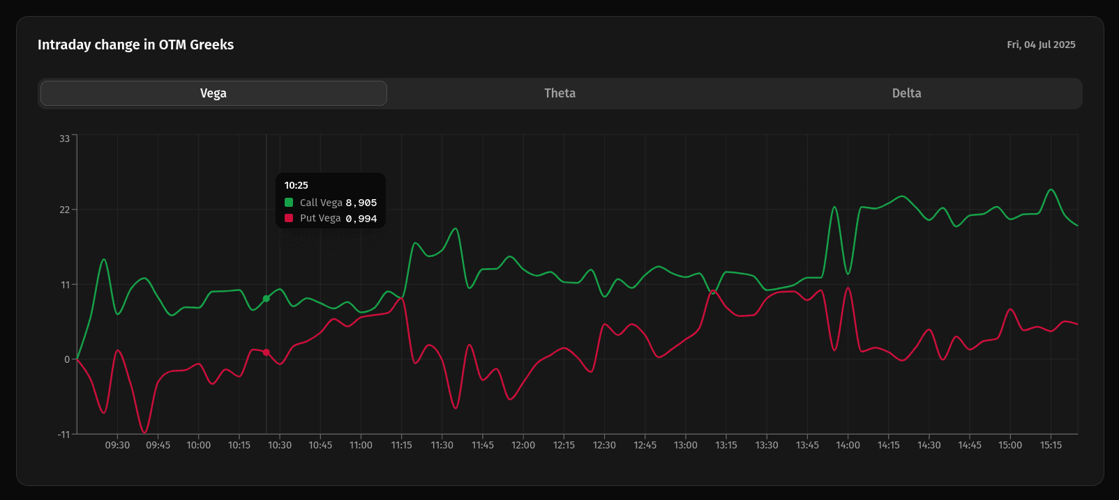This screenshot has height=500, width=1119.
Task: Click the green data point marker at 10:25
Action: [x=266, y=299]
